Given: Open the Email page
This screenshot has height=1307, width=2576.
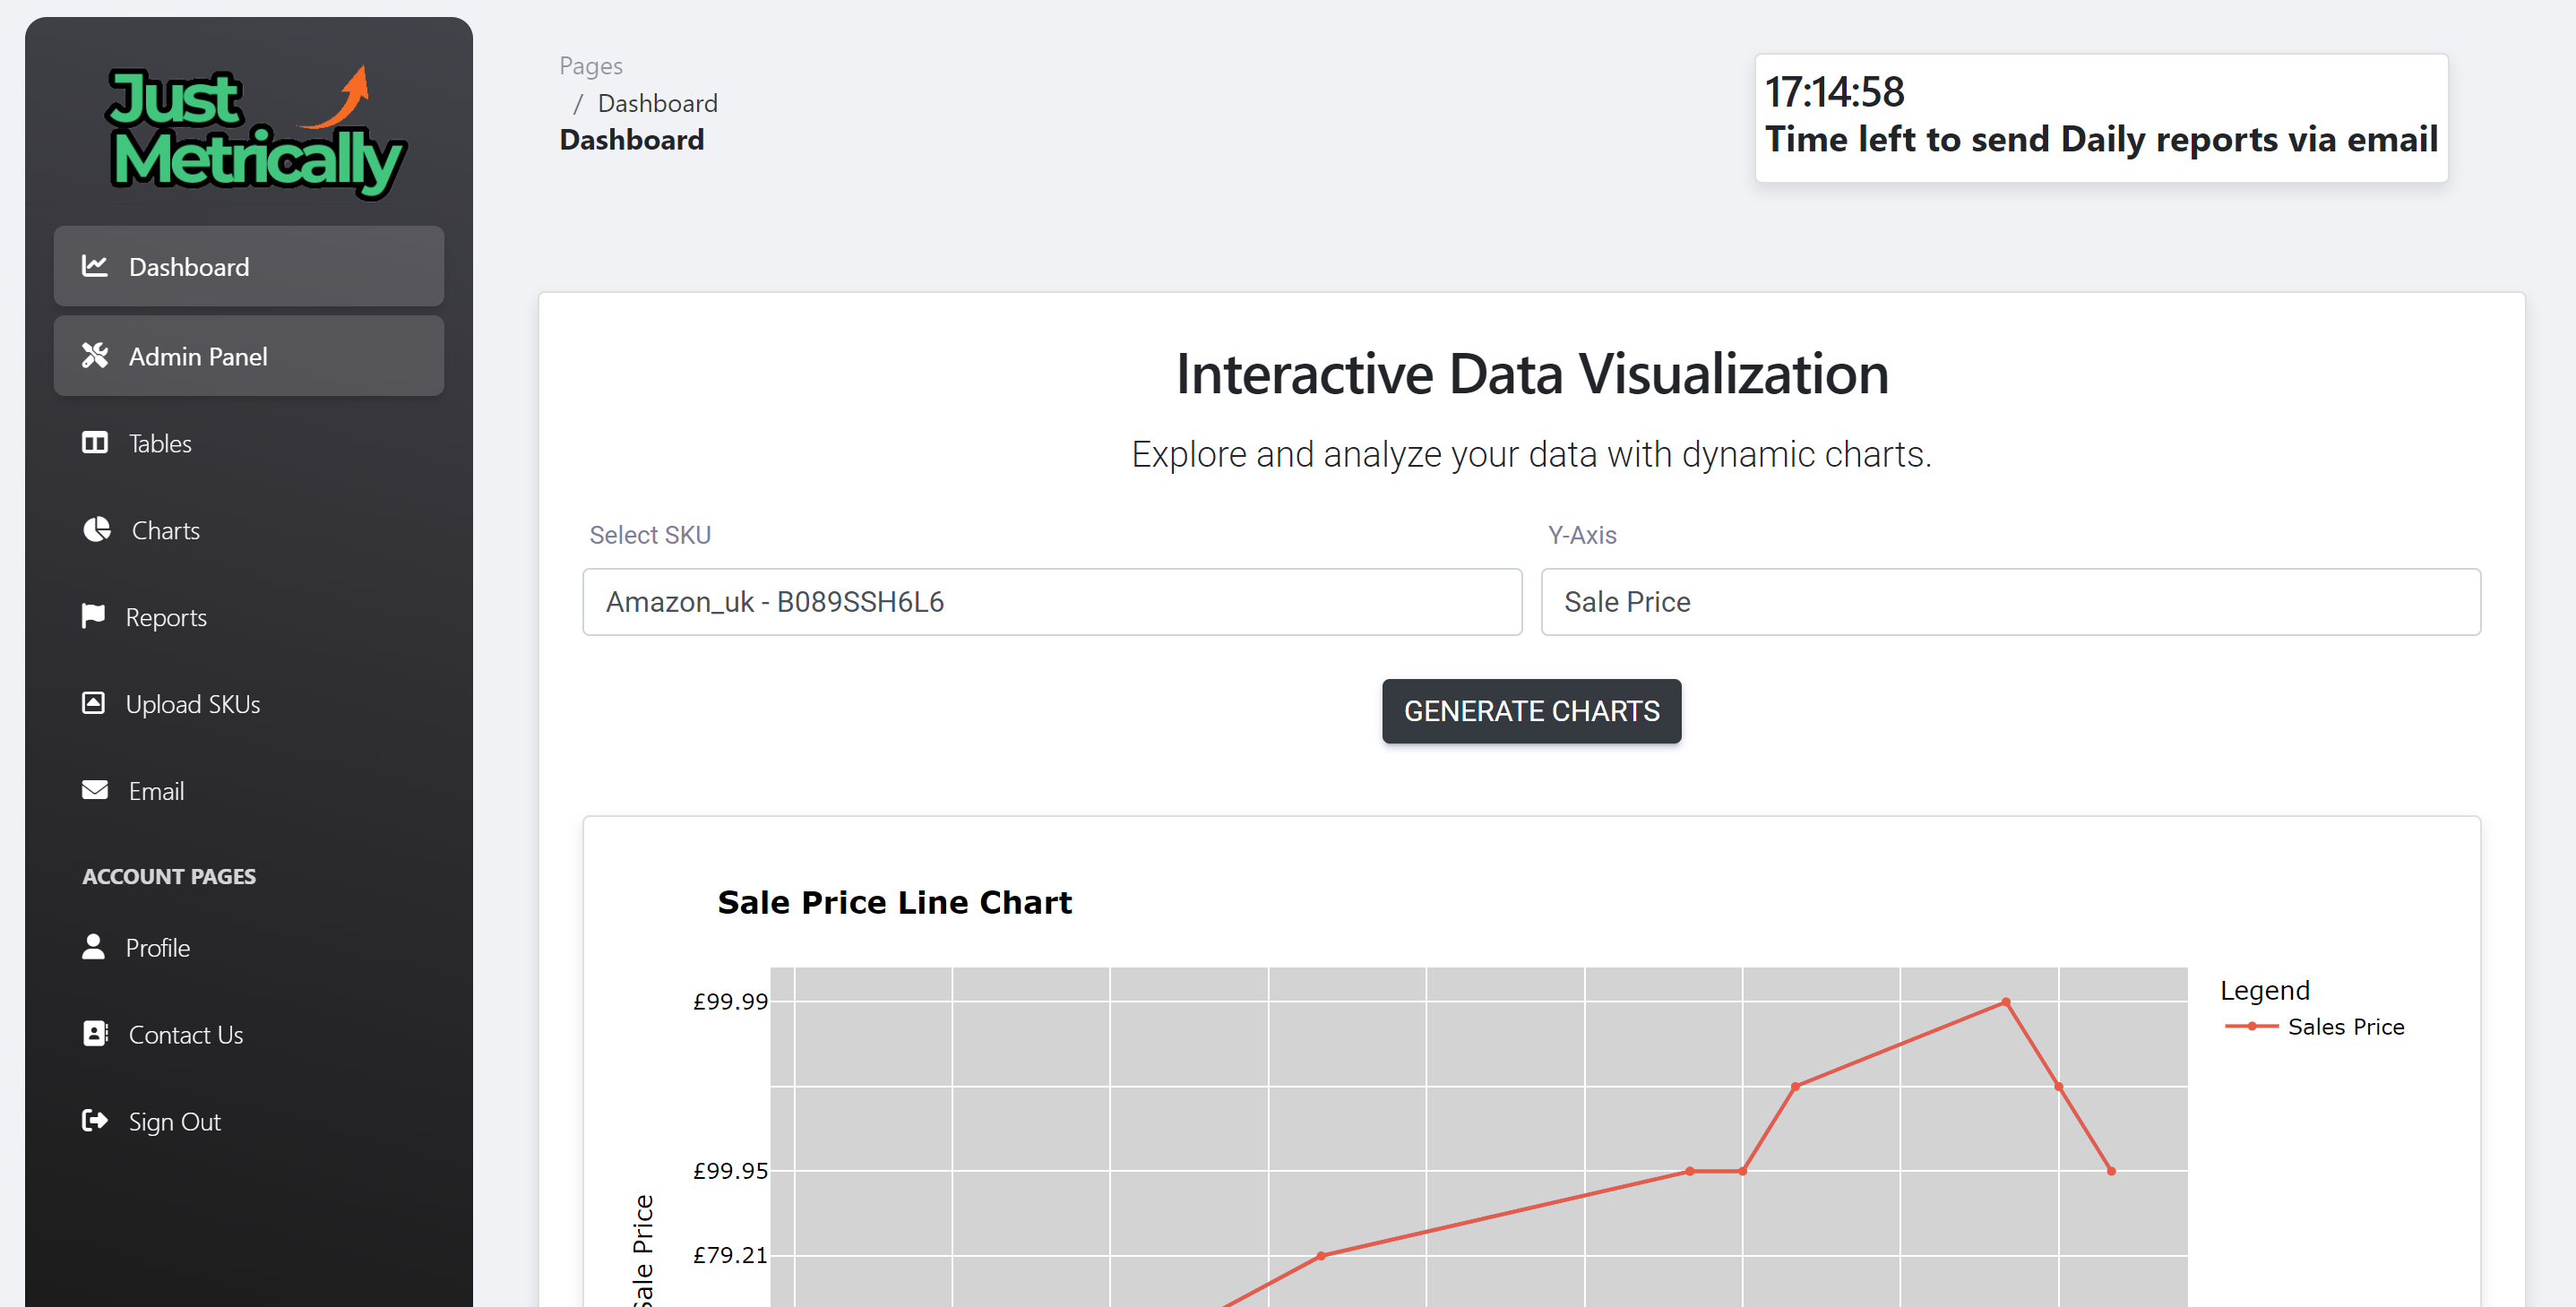Looking at the screenshot, I should 249,791.
